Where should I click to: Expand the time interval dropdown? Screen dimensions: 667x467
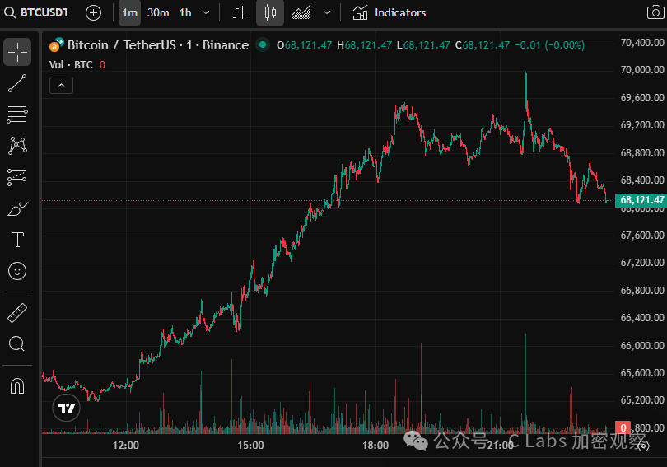tap(206, 12)
